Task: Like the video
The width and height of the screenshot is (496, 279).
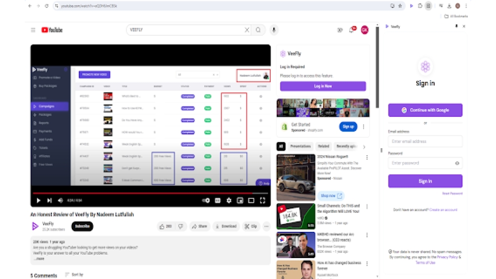Action: click(166, 226)
